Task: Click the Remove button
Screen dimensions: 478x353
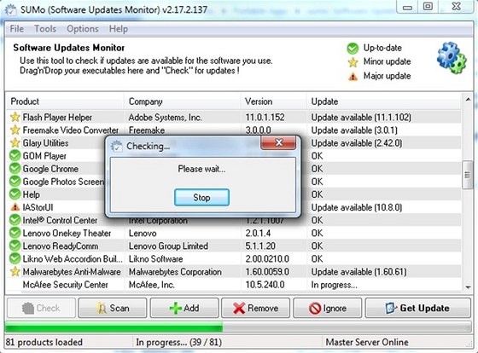Action: pos(256,308)
